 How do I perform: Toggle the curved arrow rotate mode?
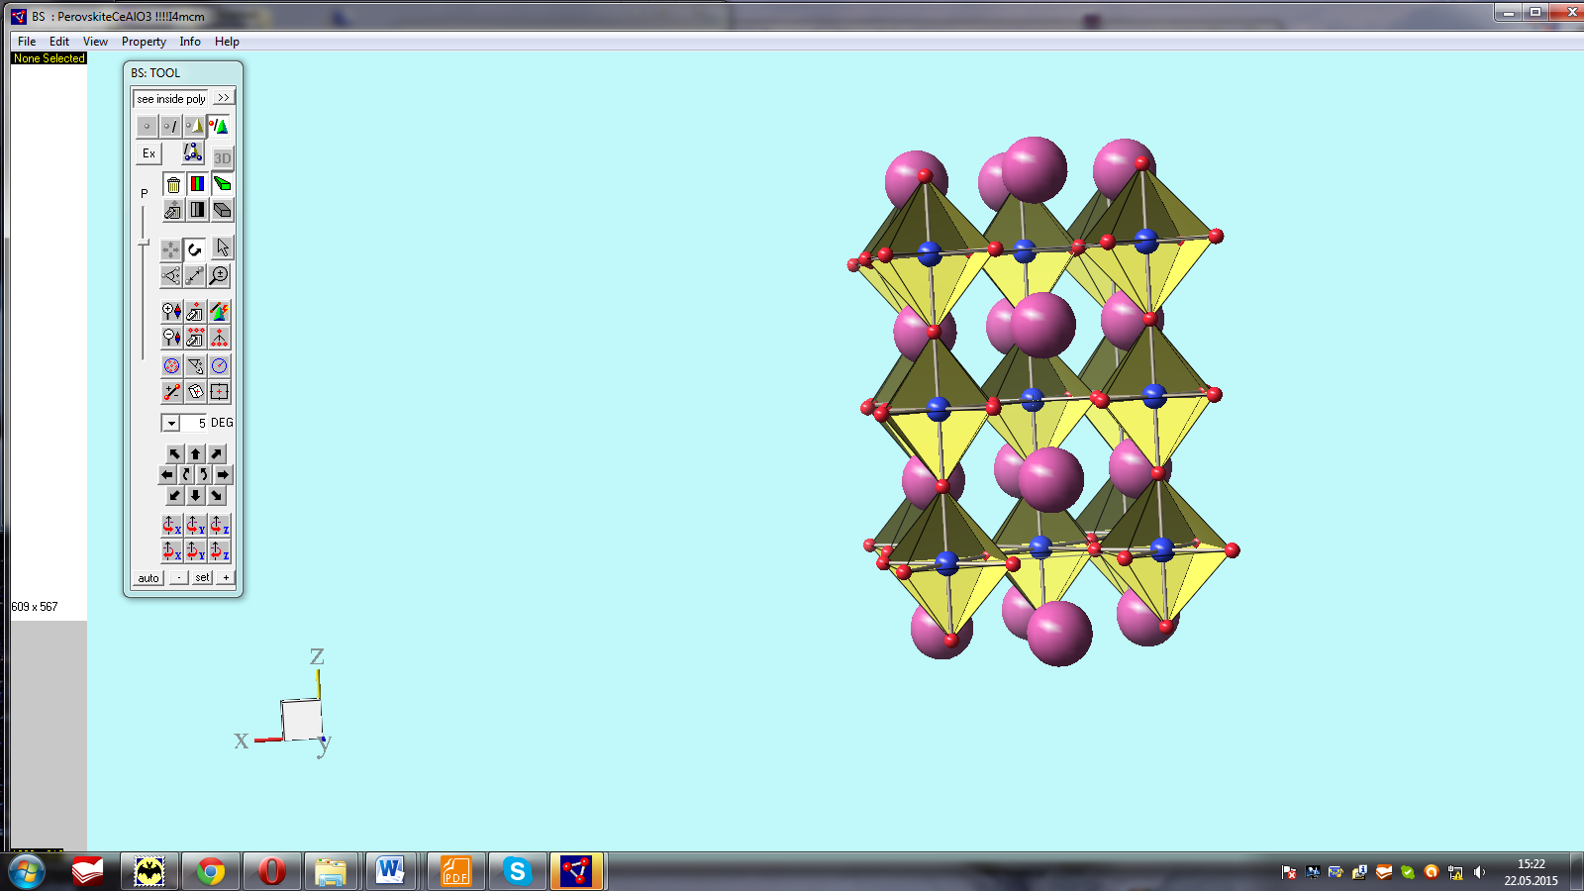tap(195, 248)
